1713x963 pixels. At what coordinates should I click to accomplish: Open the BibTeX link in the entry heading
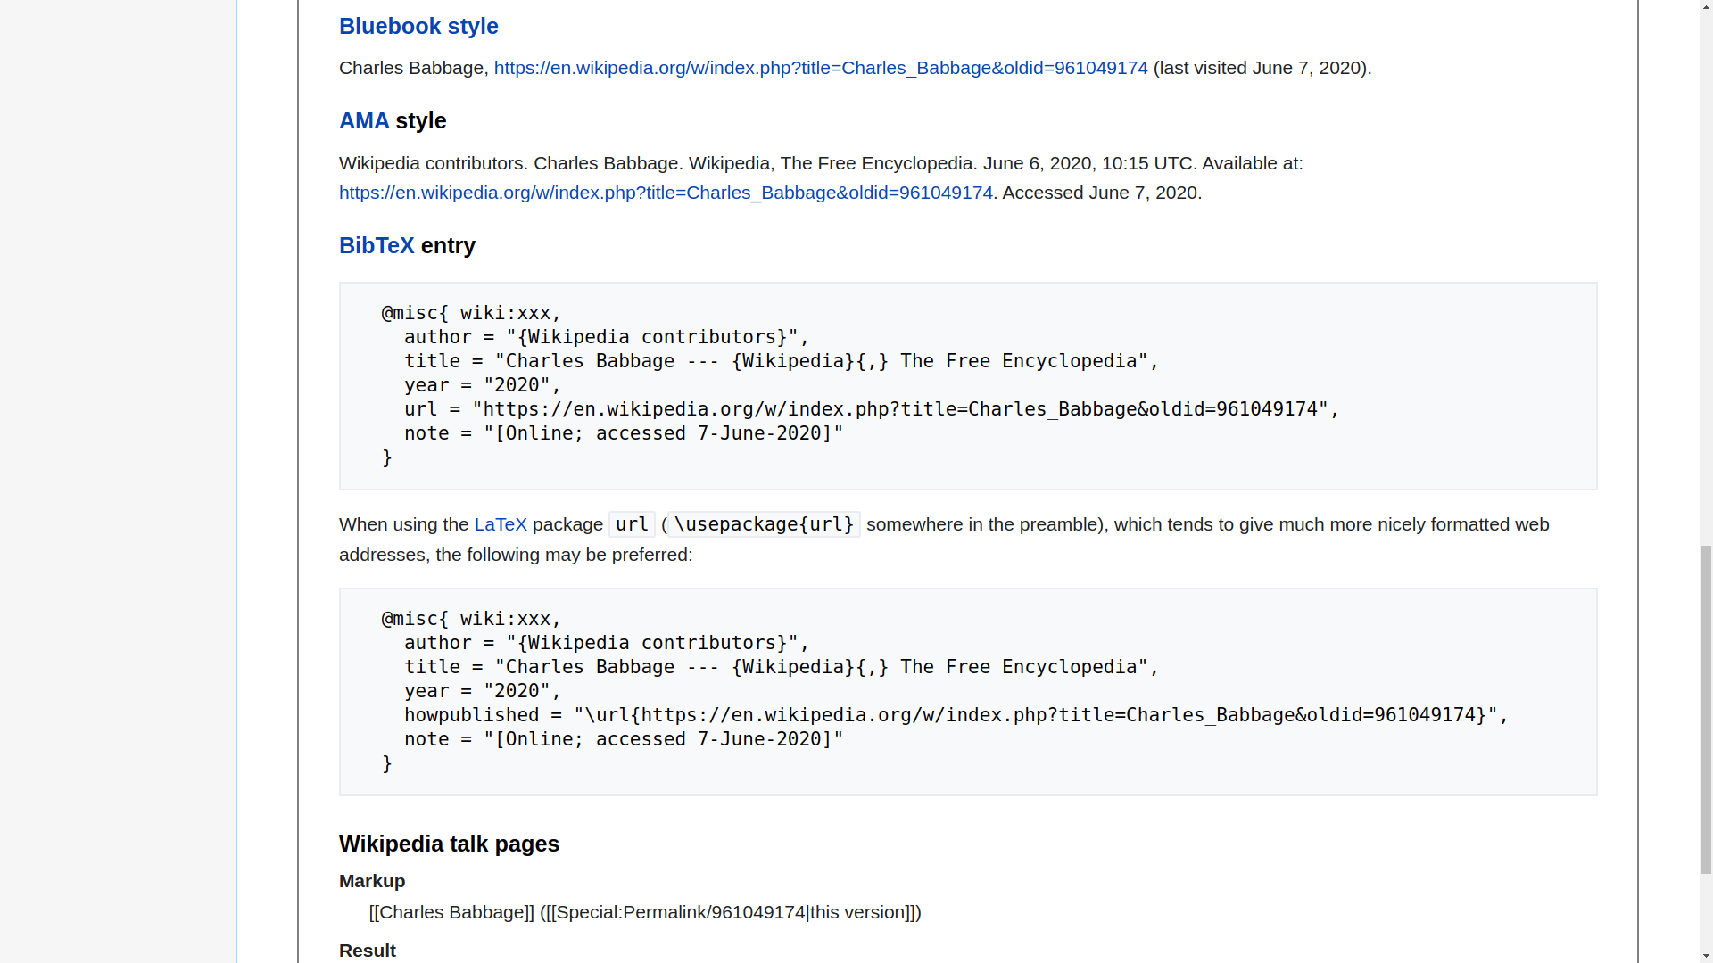(x=376, y=245)
